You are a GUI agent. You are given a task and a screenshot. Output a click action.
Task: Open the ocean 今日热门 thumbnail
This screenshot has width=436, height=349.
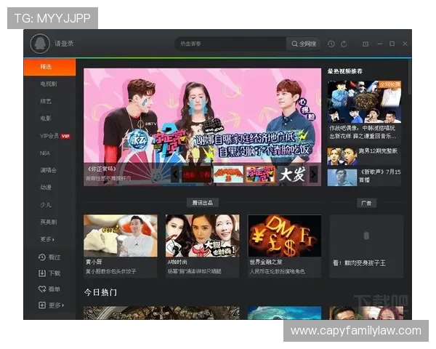[284, 313]
